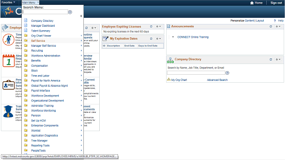Viewport: 285px width, 160px height.
Task: Click the Announcements pagelet icon
Action: coord(169,27)
